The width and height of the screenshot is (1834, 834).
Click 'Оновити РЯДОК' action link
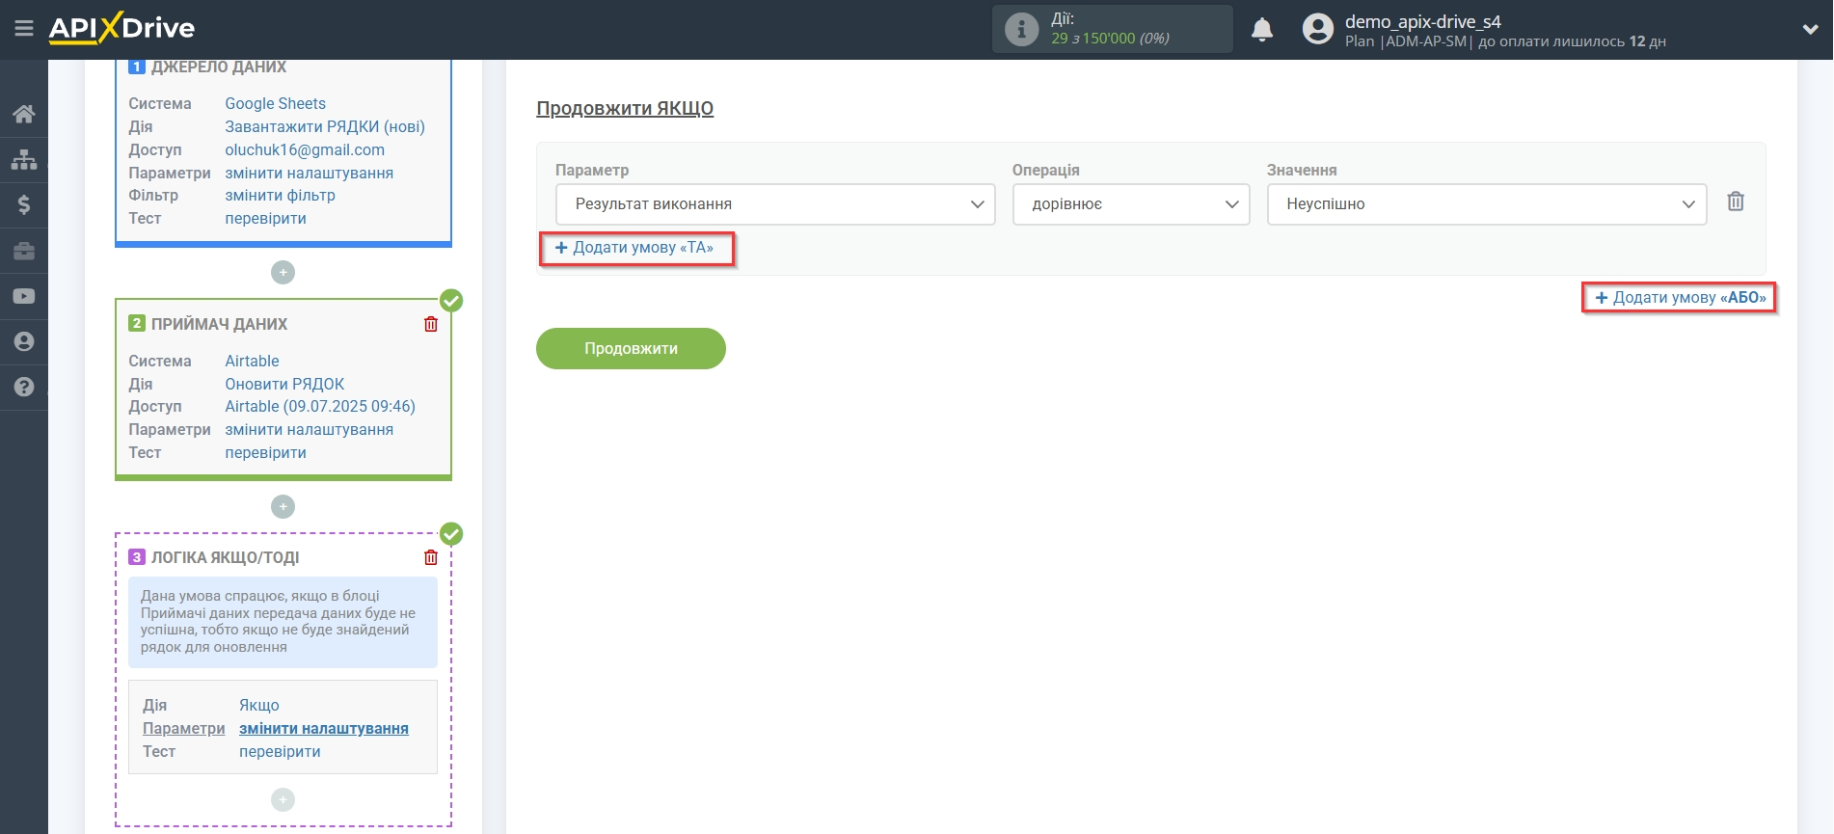pos(284,384)
